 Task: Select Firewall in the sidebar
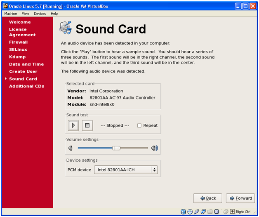click(x=18, y=42)
